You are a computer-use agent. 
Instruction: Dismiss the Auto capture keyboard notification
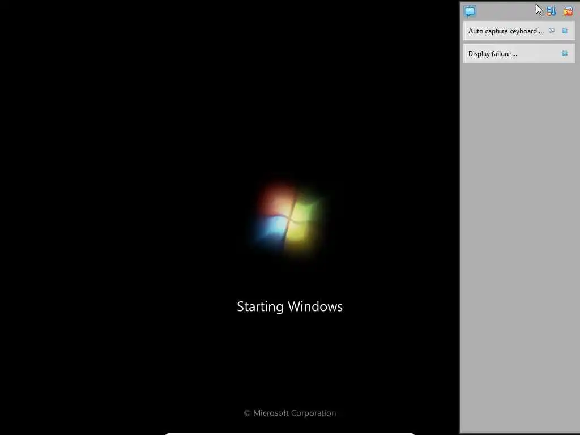(x=565, y=31)
